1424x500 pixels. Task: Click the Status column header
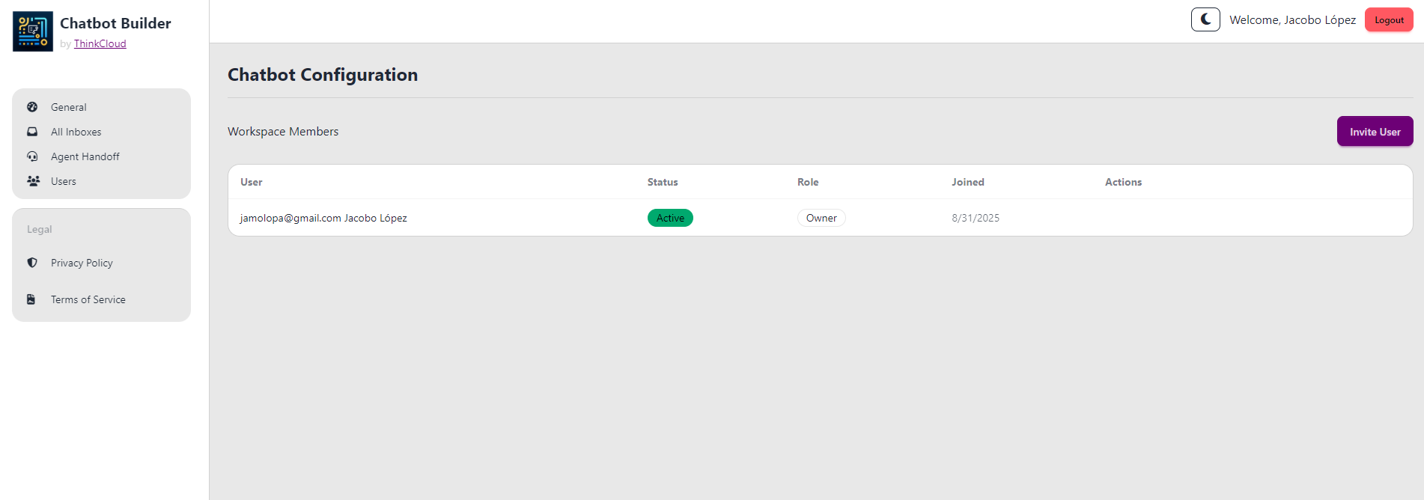[663, 182]
